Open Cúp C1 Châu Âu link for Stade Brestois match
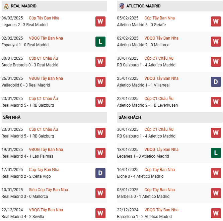 tap(43, 58)
